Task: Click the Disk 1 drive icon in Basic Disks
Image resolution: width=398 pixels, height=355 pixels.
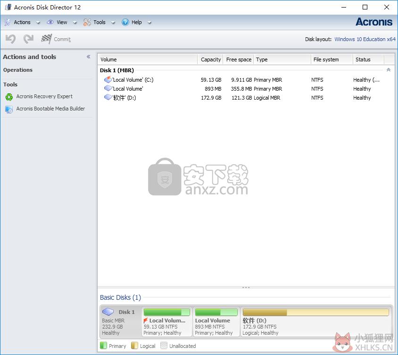Action: tap(108, 312)
